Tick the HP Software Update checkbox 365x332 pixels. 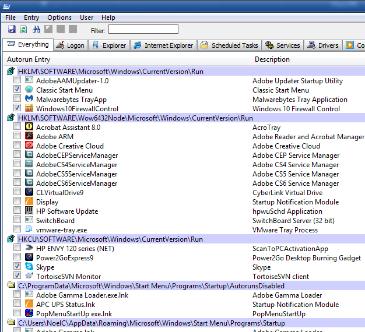[17, 210]
